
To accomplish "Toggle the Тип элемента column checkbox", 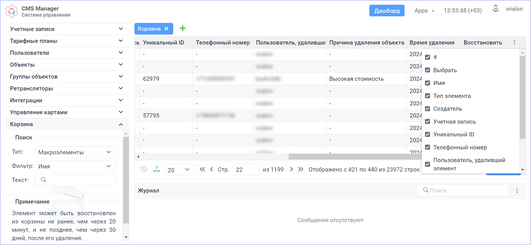I will tap(428, 96).
